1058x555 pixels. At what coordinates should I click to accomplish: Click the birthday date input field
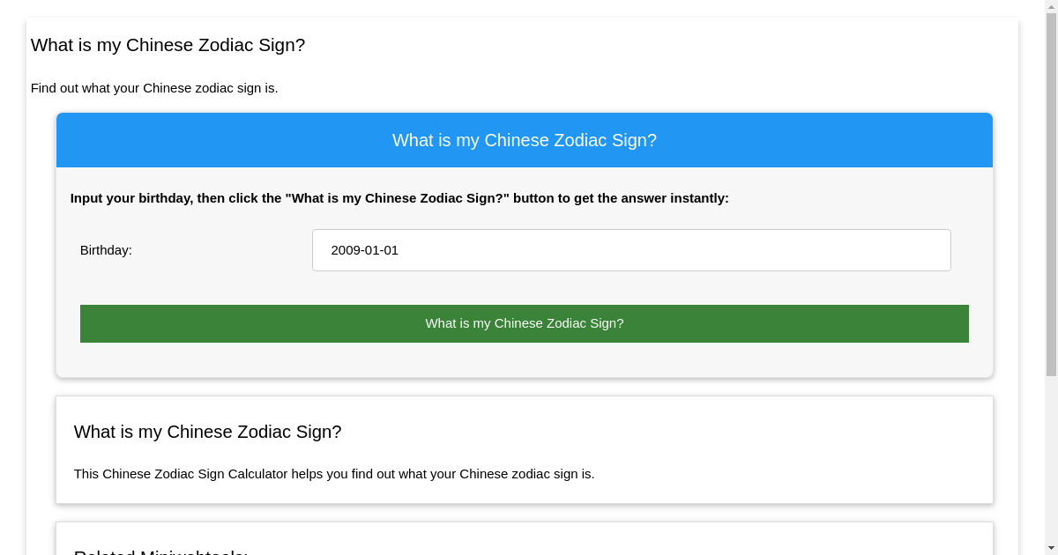click(x=631, y=250)
